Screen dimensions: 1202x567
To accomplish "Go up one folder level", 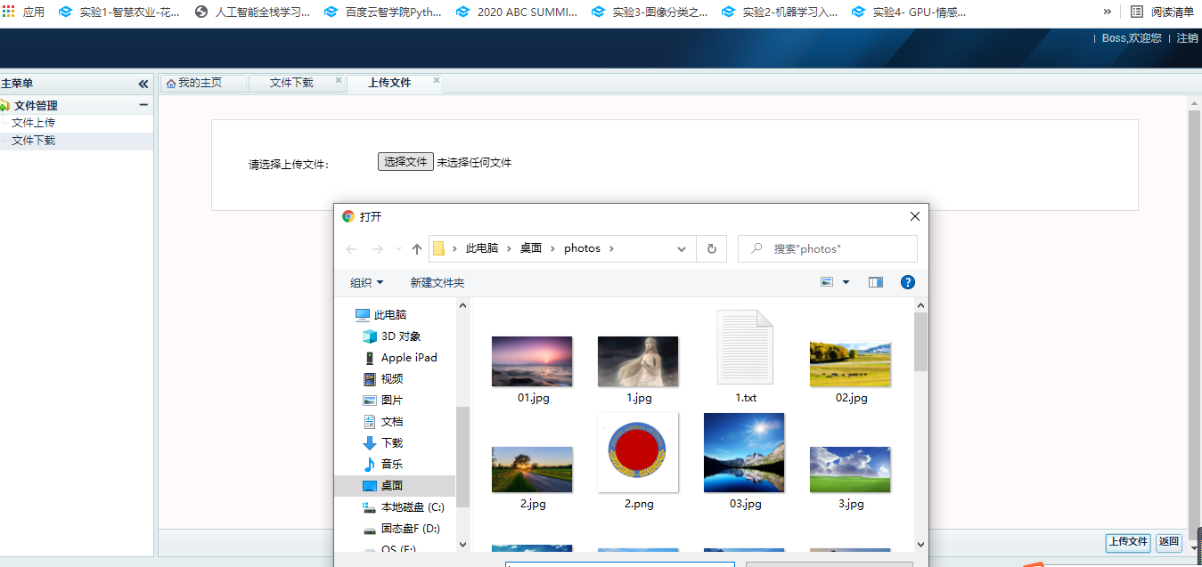I will click(416, 249).
